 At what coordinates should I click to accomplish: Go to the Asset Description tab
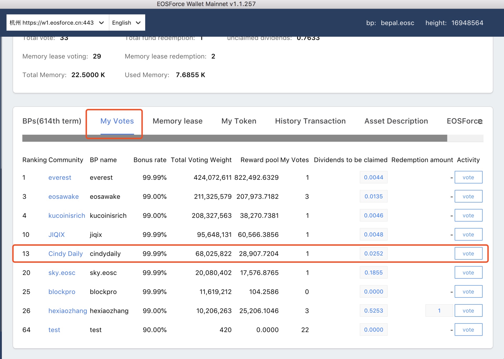click(396, 121)
